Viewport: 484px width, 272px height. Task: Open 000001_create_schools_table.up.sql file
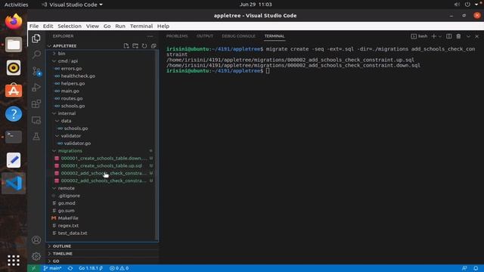101,165
